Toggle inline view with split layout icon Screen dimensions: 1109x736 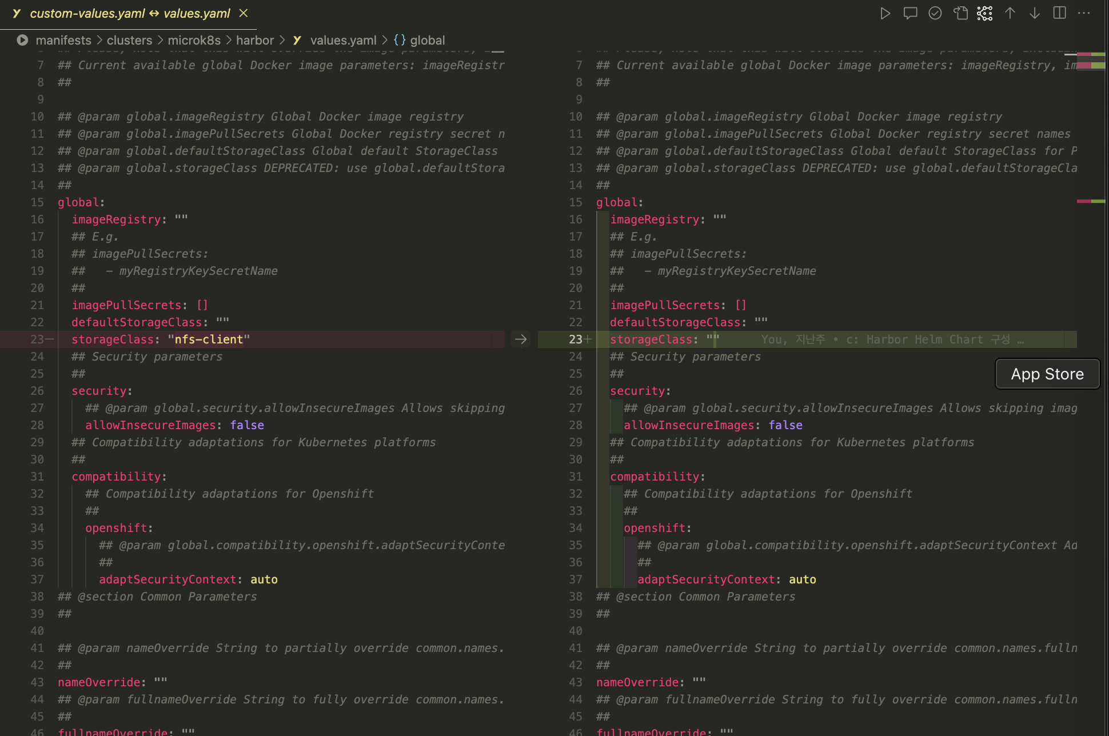pos(1059,13)
